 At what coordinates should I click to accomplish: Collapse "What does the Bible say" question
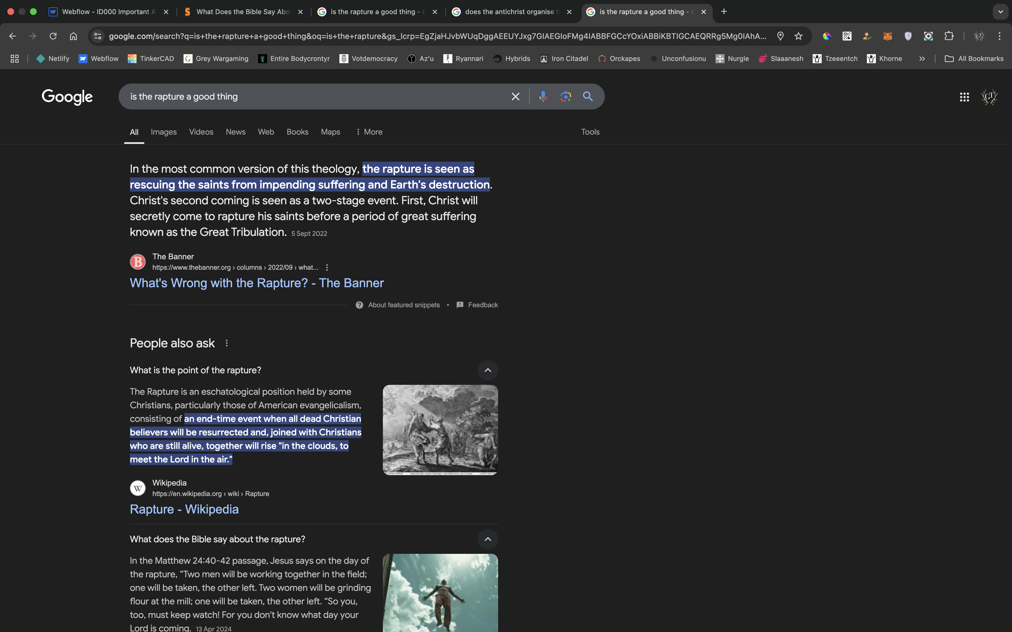(x=488, y=539)
